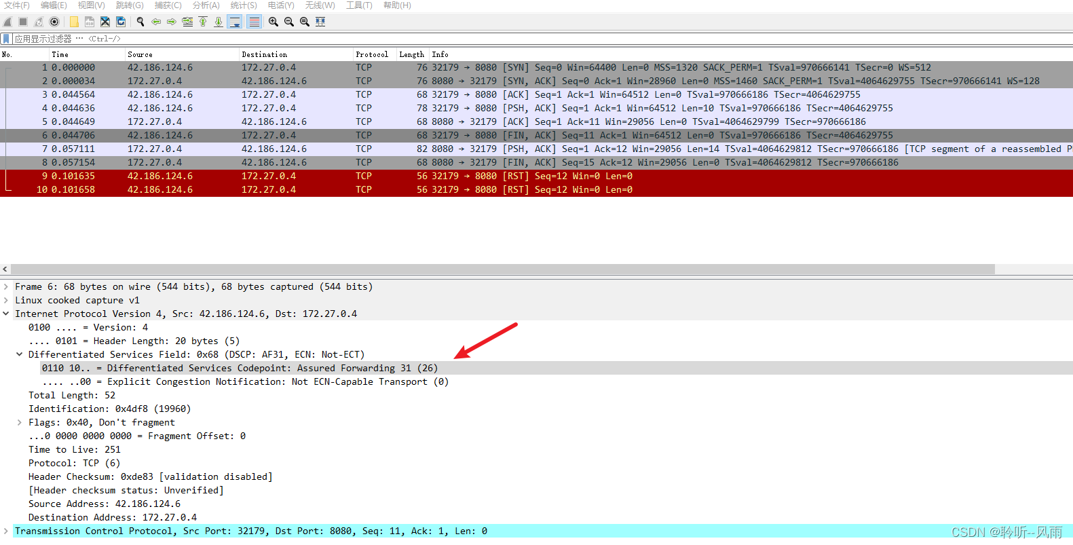
Task: Jump to the last packet
Action: pyautogui.click(x=219, y=22)
